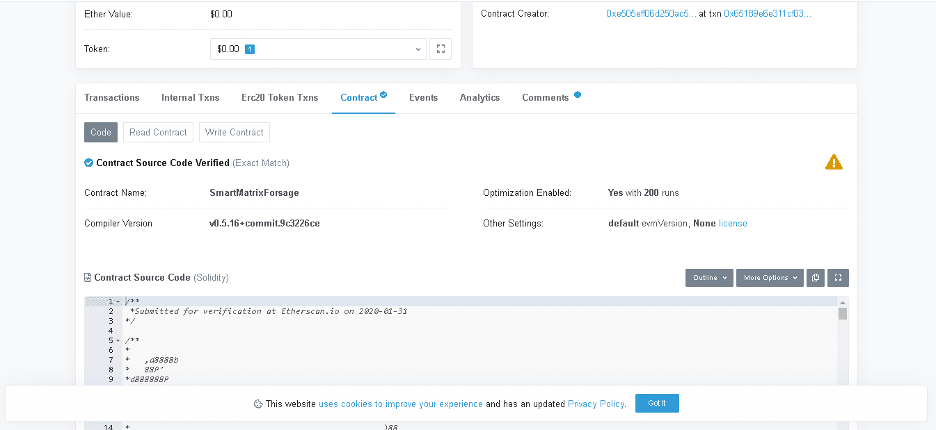The image size is (936, 430).
Task: Follow the license link in Other Settings
Action: tap(733, 224)
